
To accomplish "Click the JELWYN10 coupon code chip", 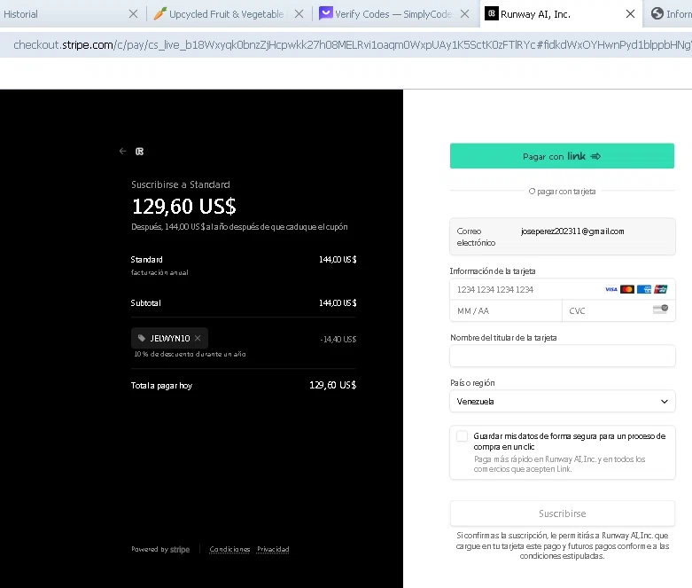I will 169,338.
